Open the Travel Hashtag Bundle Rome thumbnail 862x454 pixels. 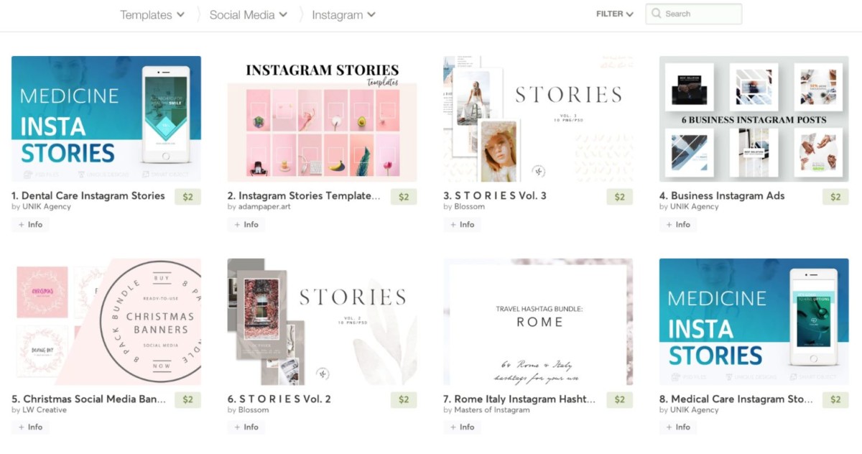pos(538,322)
